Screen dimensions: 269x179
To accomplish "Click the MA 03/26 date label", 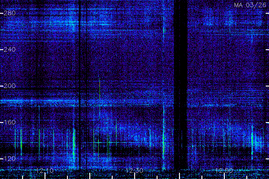I will click(x=250, y=5).
